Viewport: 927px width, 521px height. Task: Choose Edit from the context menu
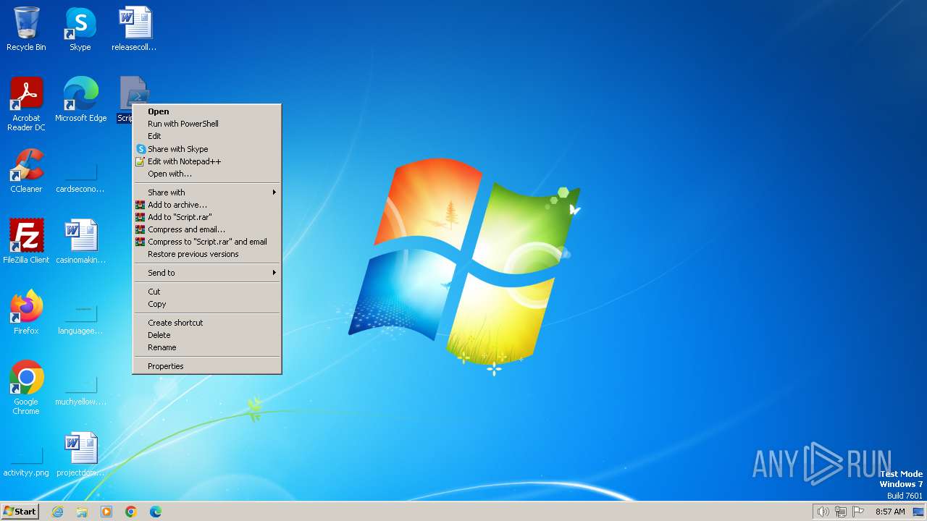(x=207, y=136)
